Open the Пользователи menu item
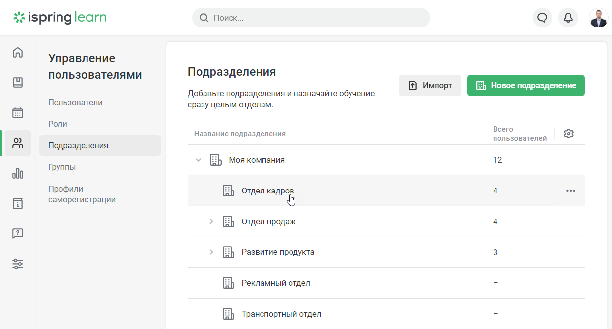 (75, 102)
